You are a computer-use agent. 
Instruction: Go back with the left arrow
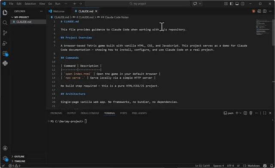(x=75, y=4)
